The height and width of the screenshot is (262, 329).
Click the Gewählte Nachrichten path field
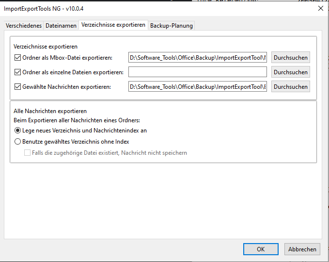click(198, 87)
